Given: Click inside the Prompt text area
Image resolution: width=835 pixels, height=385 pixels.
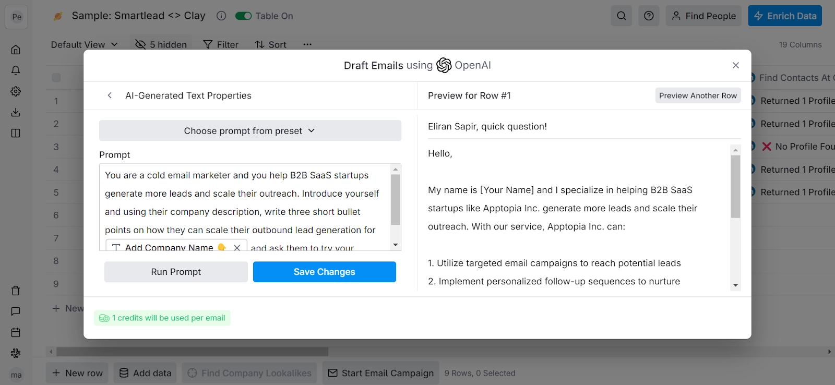Looking at the screenshot, I should click(x=245, y=207).
